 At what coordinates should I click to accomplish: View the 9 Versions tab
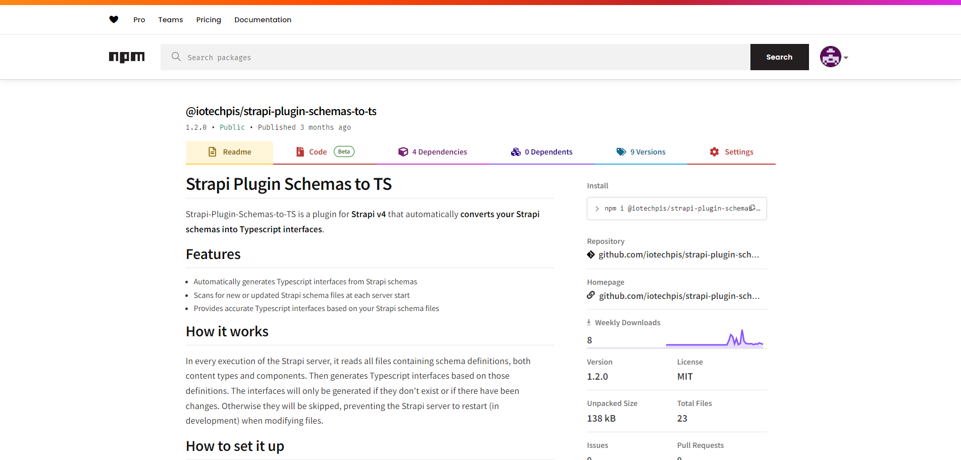(x=641, y=152)
